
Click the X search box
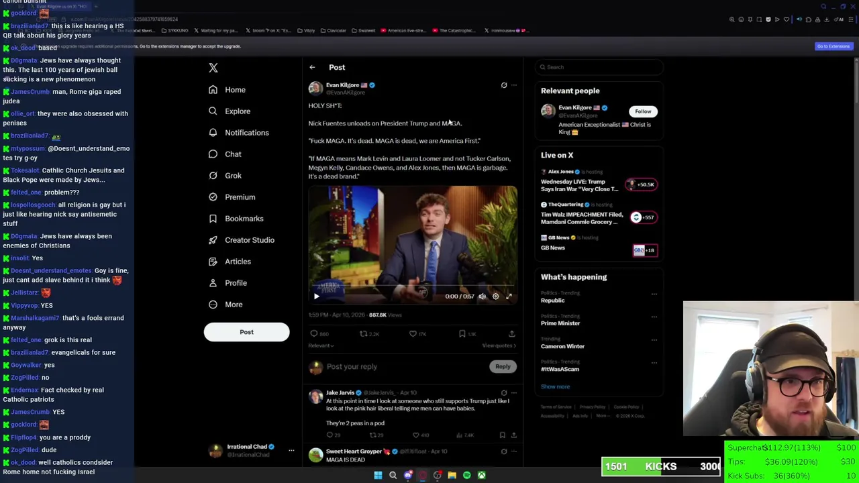tap(599, 67)
